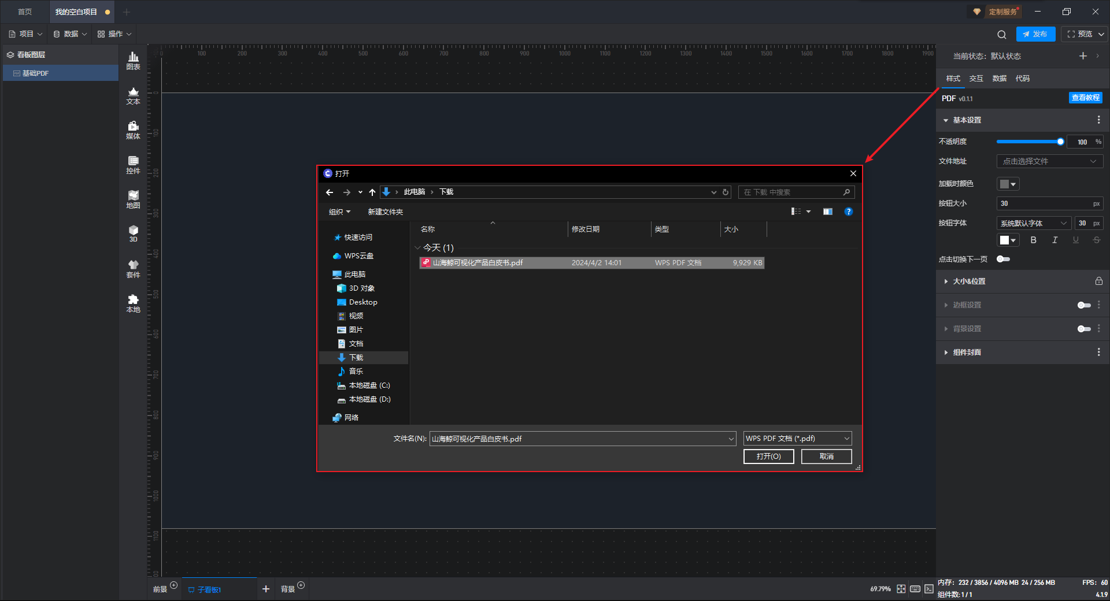Open the 媒体 media components icon

(x=133, y=130)
